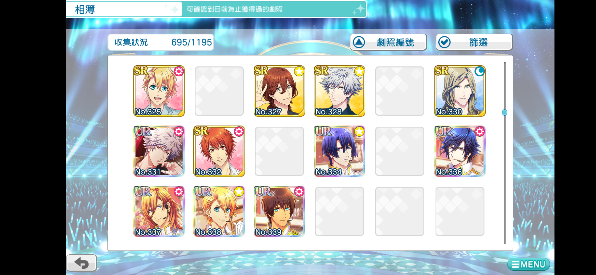Click the back arrow icon
Viewport: 596px width, 275px height.
point(82,263)
